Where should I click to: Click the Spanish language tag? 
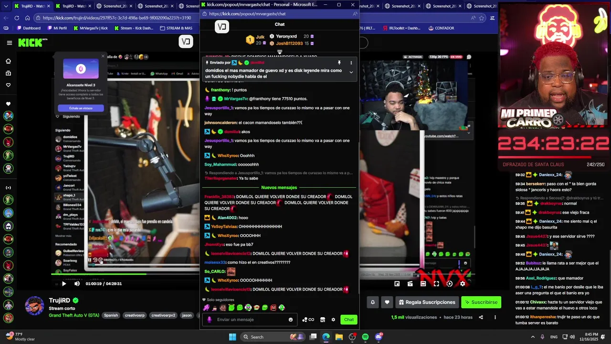111,315
